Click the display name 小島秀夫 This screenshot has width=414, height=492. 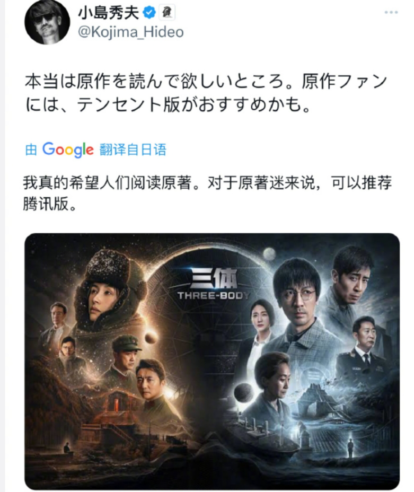pyautogui.click(x=108, y=13)
